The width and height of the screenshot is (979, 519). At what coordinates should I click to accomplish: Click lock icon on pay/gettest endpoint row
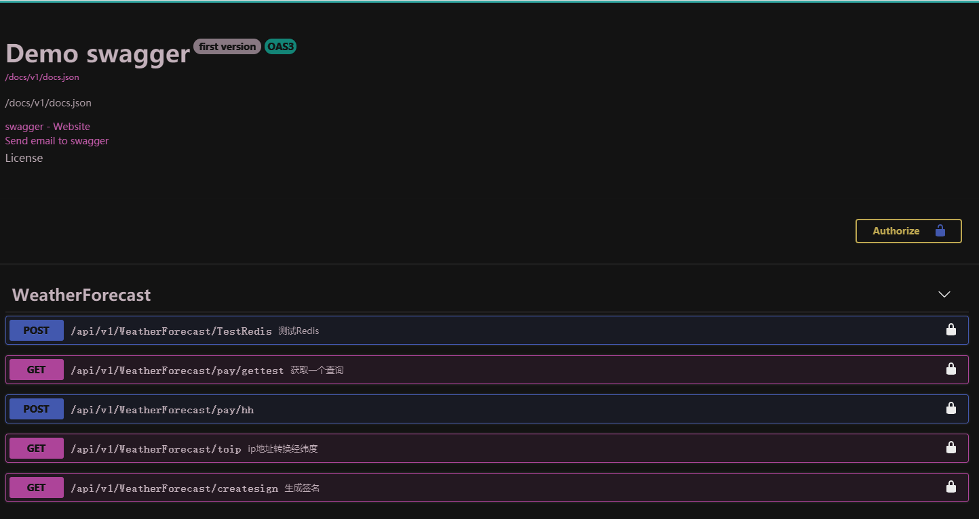951,369
